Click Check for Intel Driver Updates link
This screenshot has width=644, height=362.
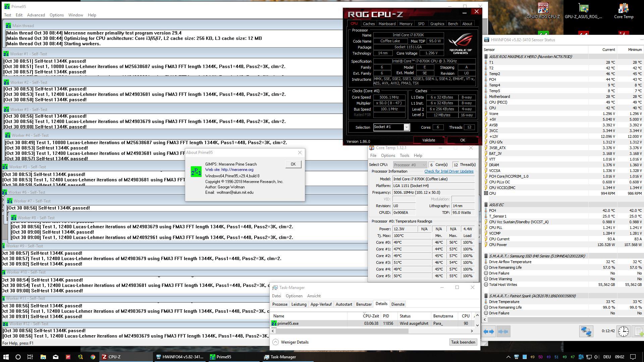coord(449,171)
